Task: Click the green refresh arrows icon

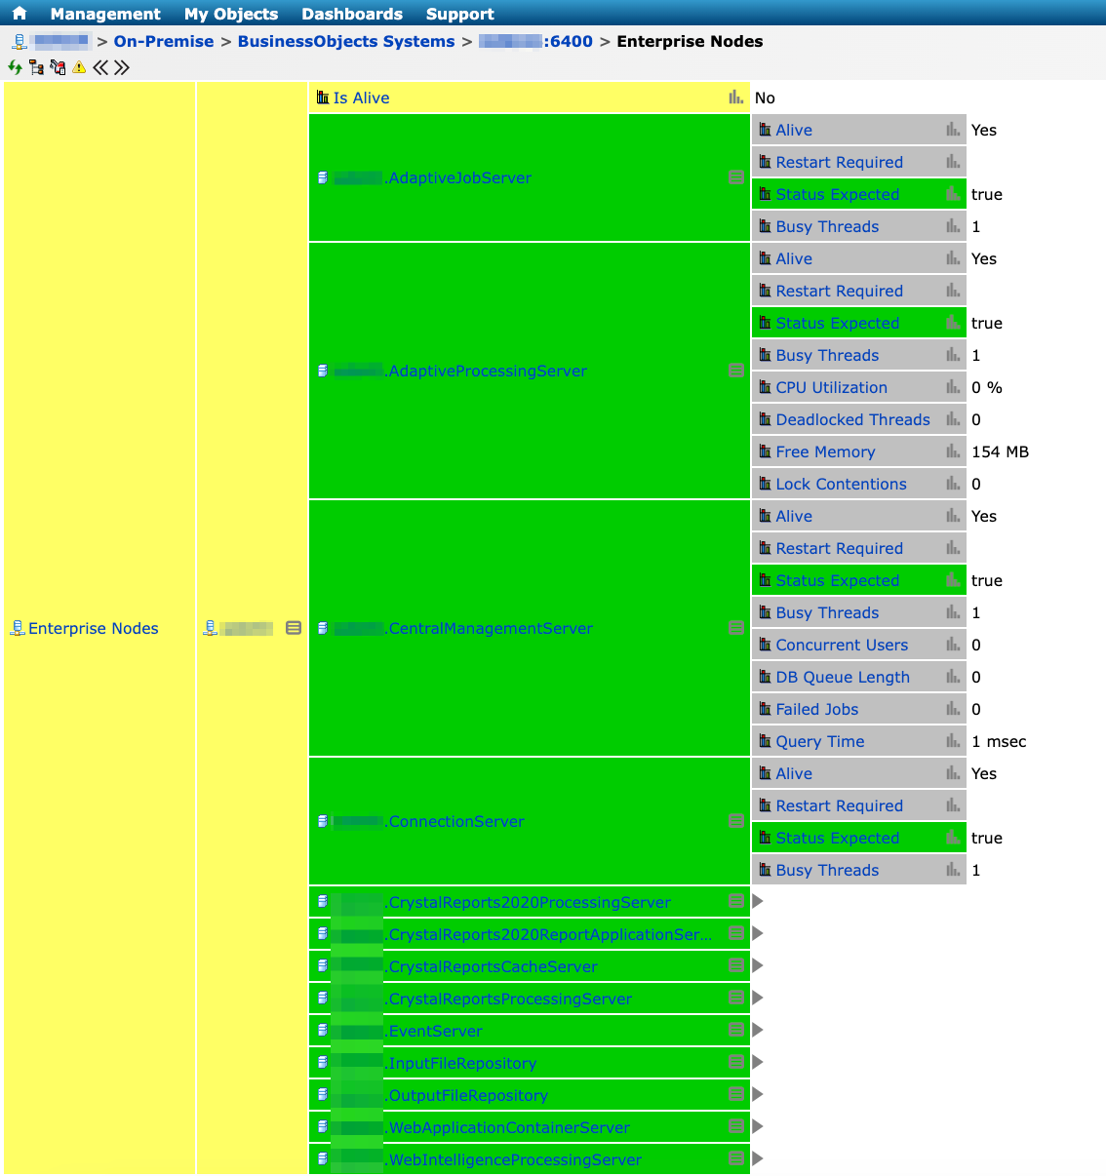Action: click(x=15, y=67)
